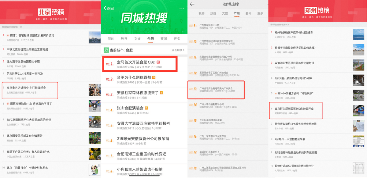The width and height of the screenshot is (367, 178).
Task: Open 更多 tab in 同城热搜 screen
Action: (x=177, y=39)
